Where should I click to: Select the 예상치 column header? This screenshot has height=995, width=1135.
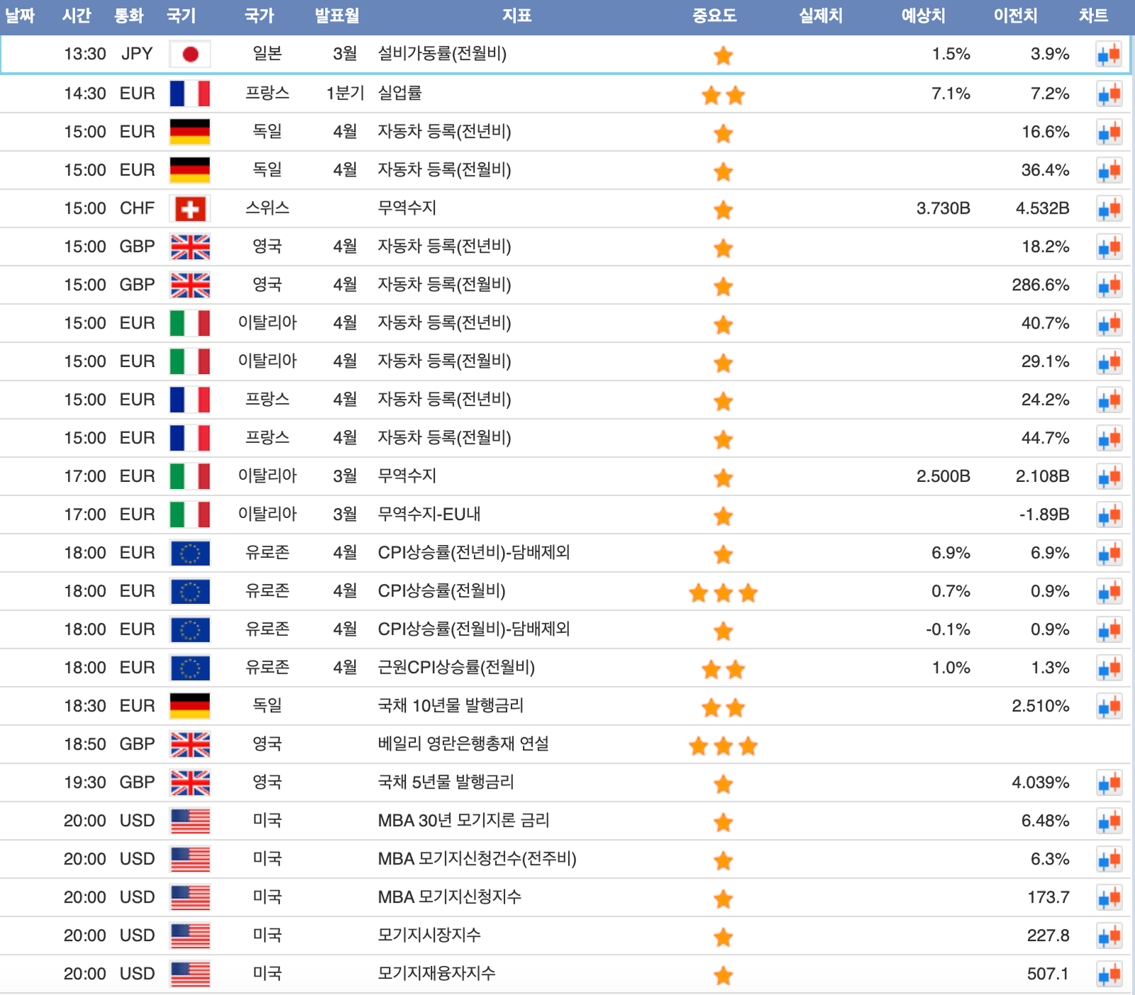(x=923, y=16)
